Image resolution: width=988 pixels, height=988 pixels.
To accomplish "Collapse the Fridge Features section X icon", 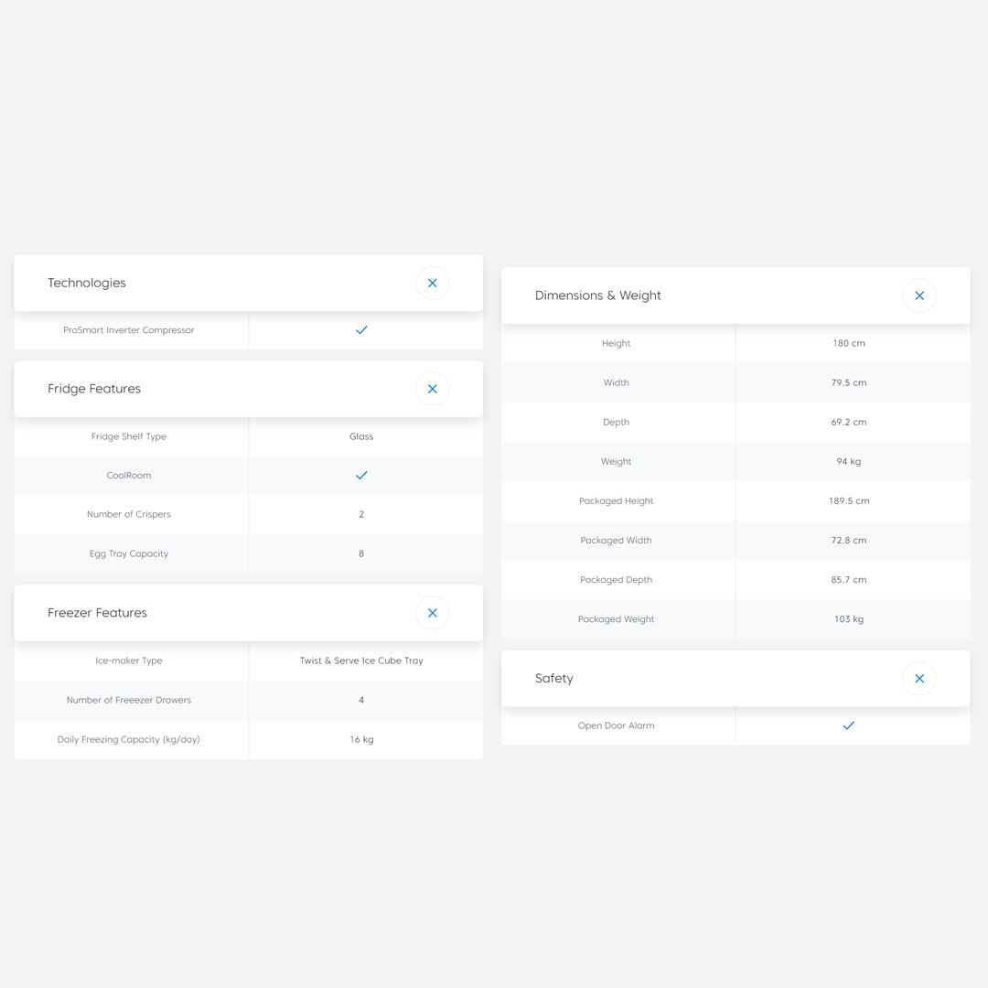I will click(x=433, y=389).
